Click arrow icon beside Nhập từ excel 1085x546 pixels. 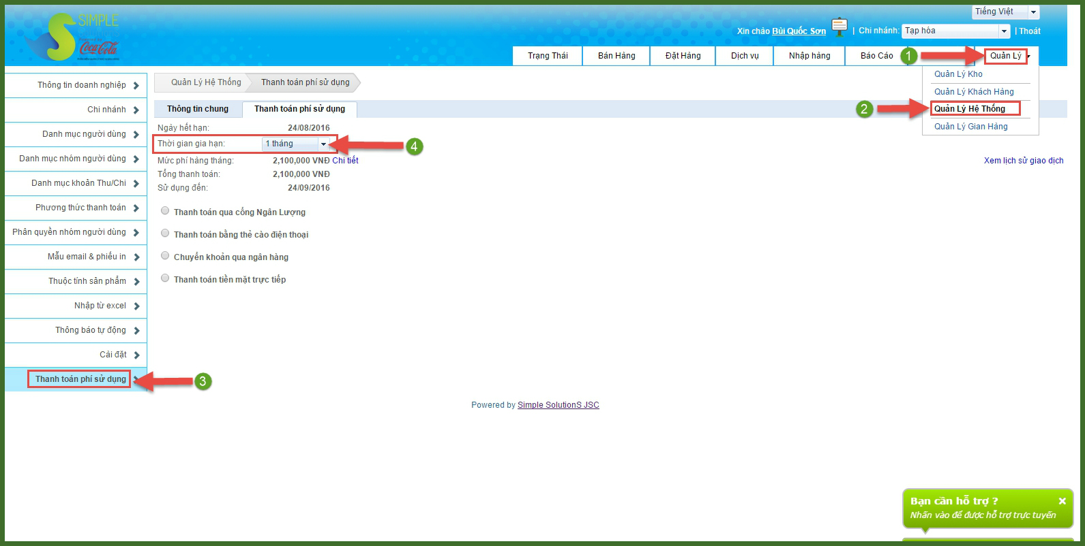(x=136, y=306)
